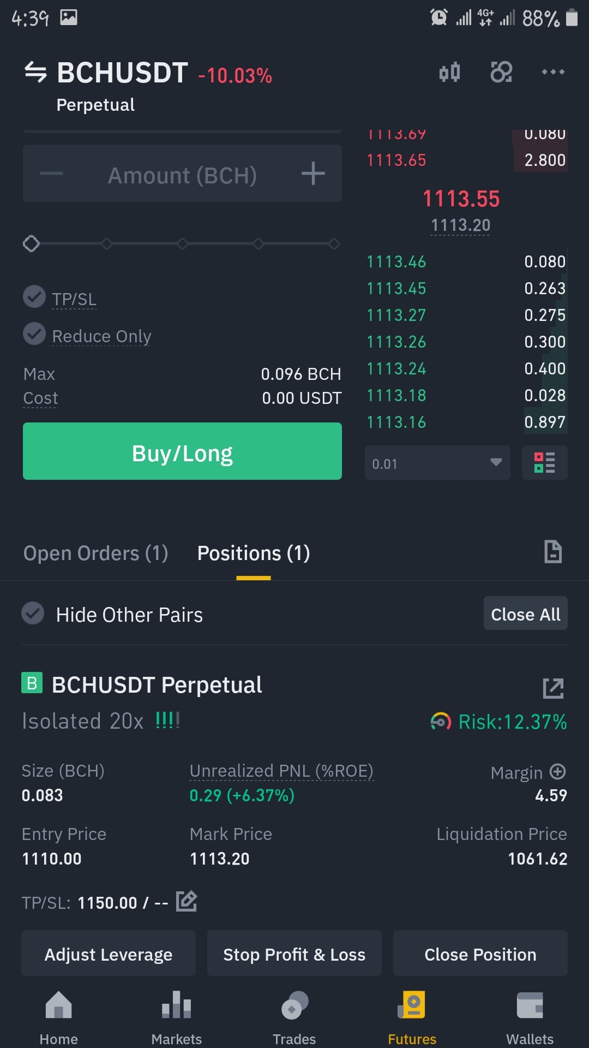Edit TP/SL with the pencil icon
Screen dimensions: 589x1048
click(x=187, y=901)
